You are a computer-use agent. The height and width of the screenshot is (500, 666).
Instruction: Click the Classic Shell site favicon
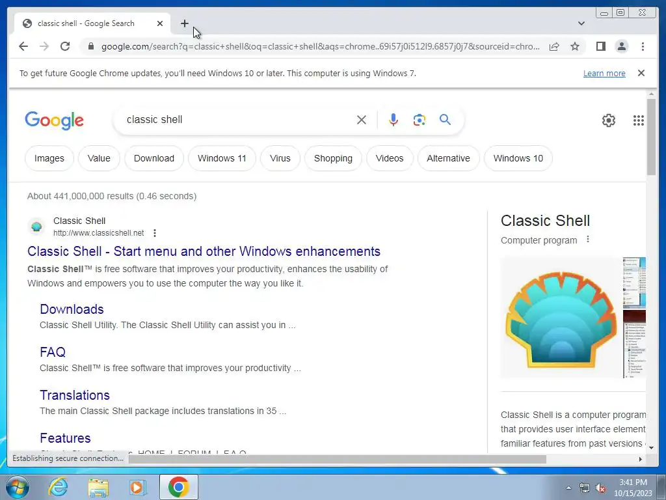tap(36, 227)
